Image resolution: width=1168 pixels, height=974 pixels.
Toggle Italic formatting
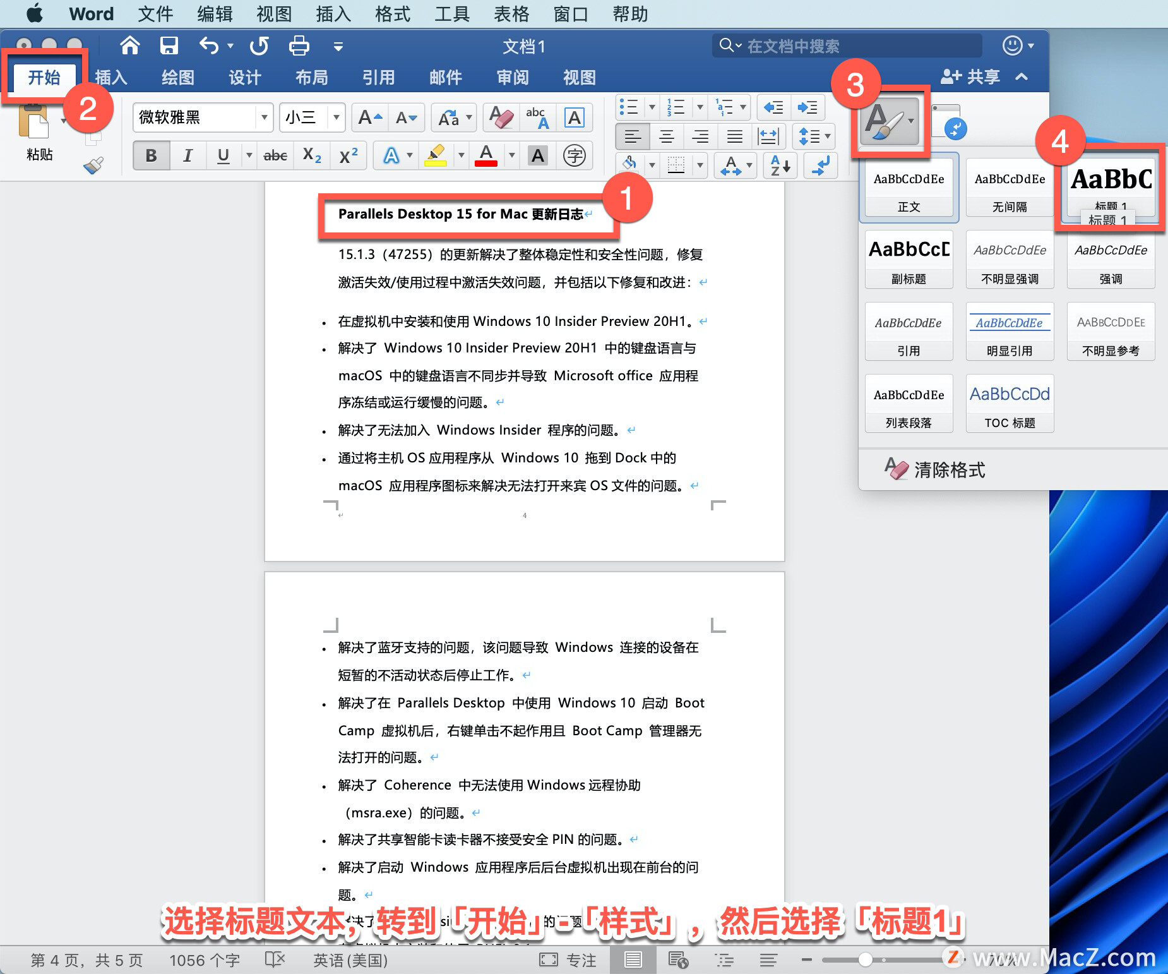click(x=188, y=155)
